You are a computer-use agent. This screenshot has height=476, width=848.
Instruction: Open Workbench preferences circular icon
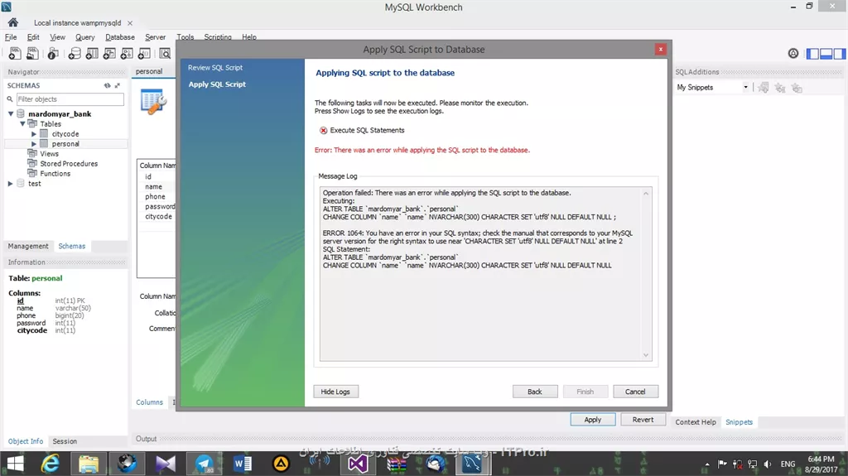coord(793,53)
